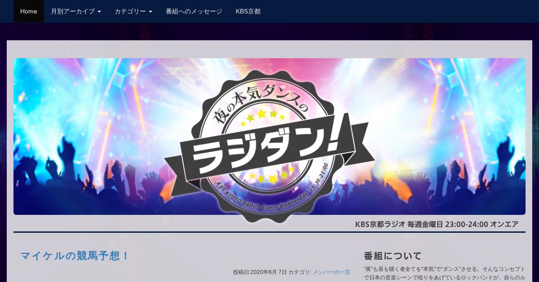Select the 番組について sidebar heading
The image size is (539, 282).
coord(393,256)
